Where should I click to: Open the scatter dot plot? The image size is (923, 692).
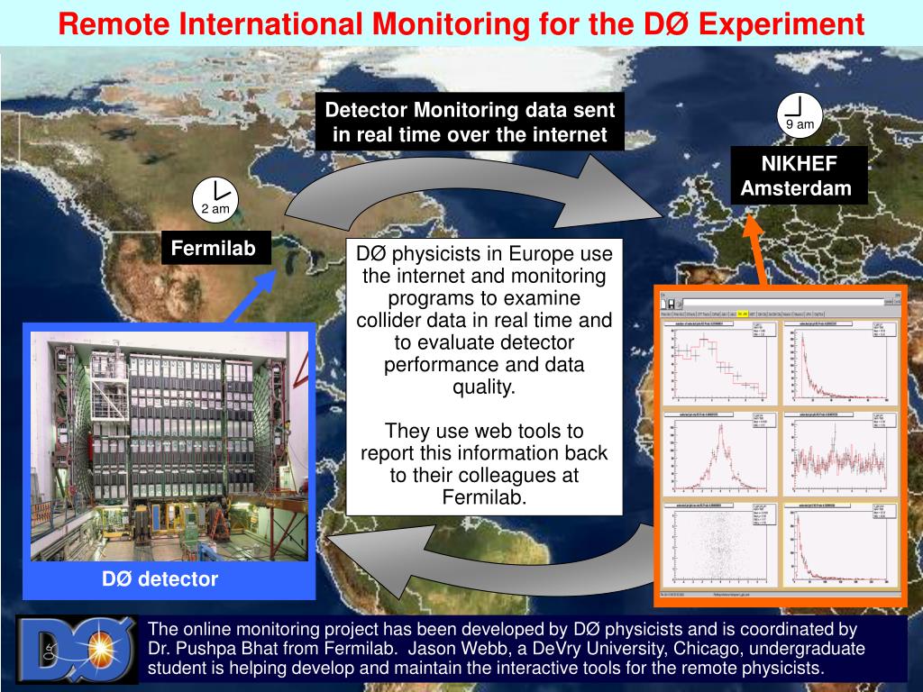pyautogui.click(x=720, y=544)
